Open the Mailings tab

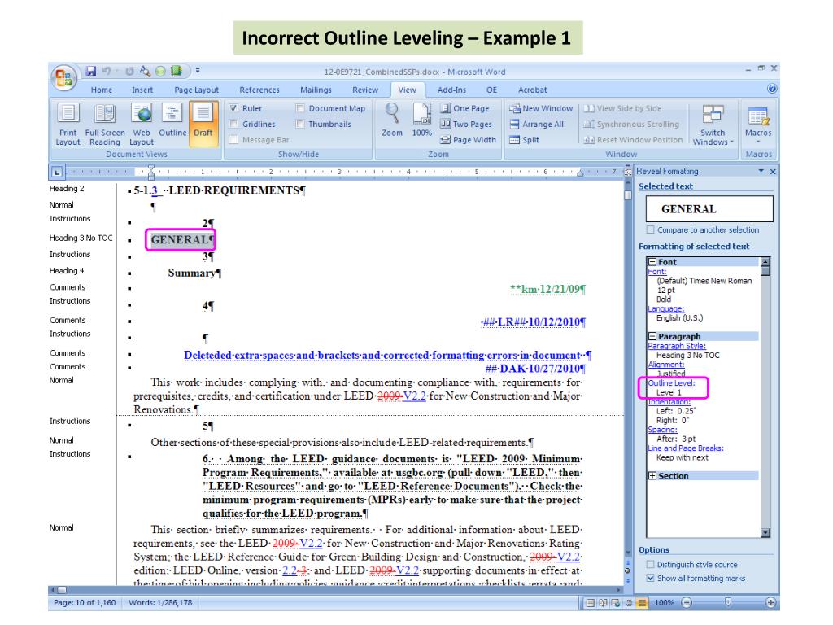pos(316,90)
